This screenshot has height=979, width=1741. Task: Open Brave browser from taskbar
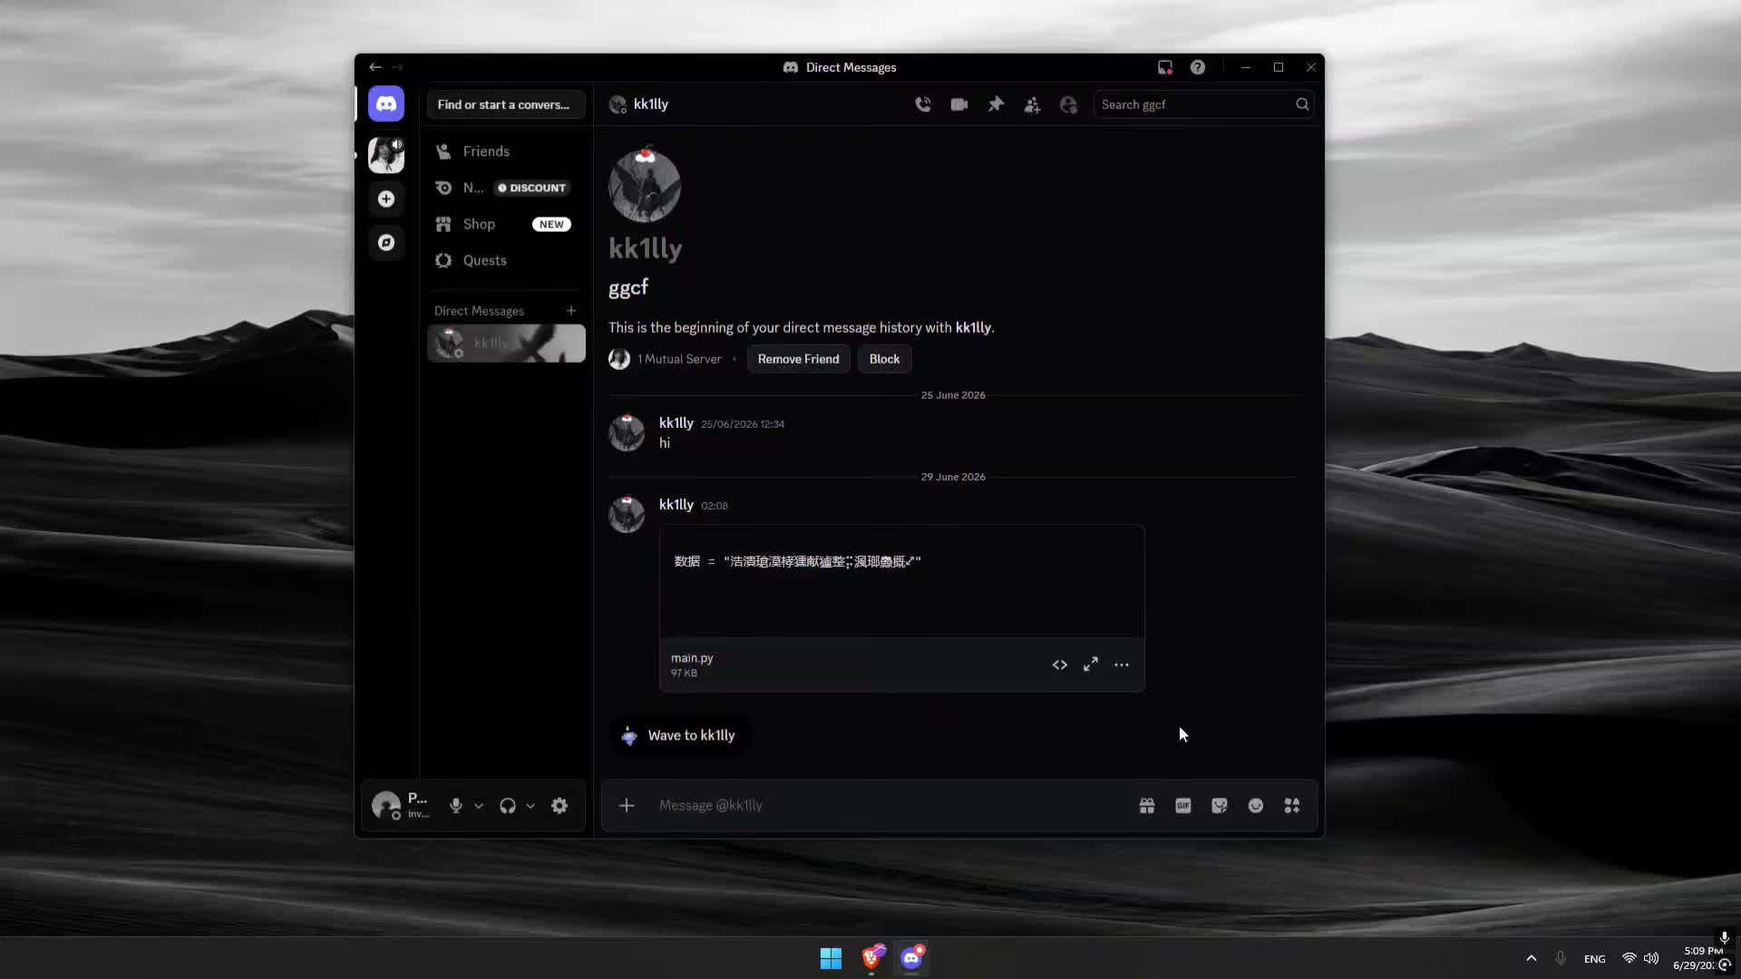(x=872, y=958)
